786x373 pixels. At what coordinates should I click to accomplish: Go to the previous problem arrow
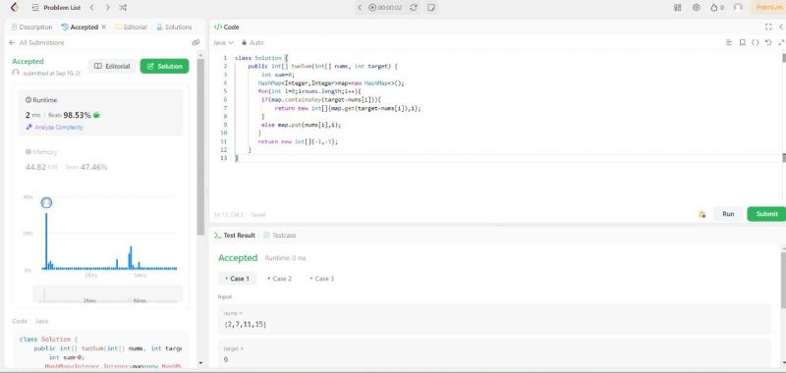91,8
